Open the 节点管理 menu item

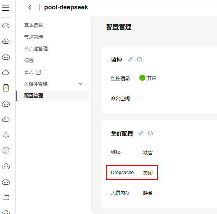[x=34, y=37]
